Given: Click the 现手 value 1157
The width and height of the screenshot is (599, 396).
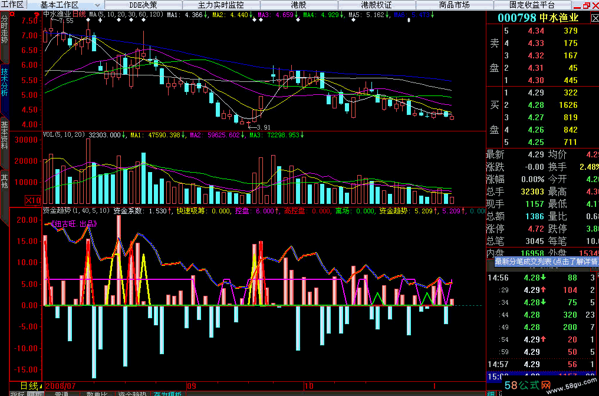Looking at the screenshot, I should tap(534, 204).
